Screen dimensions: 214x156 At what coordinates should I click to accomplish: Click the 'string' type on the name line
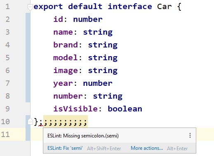(x=98, y=33)
